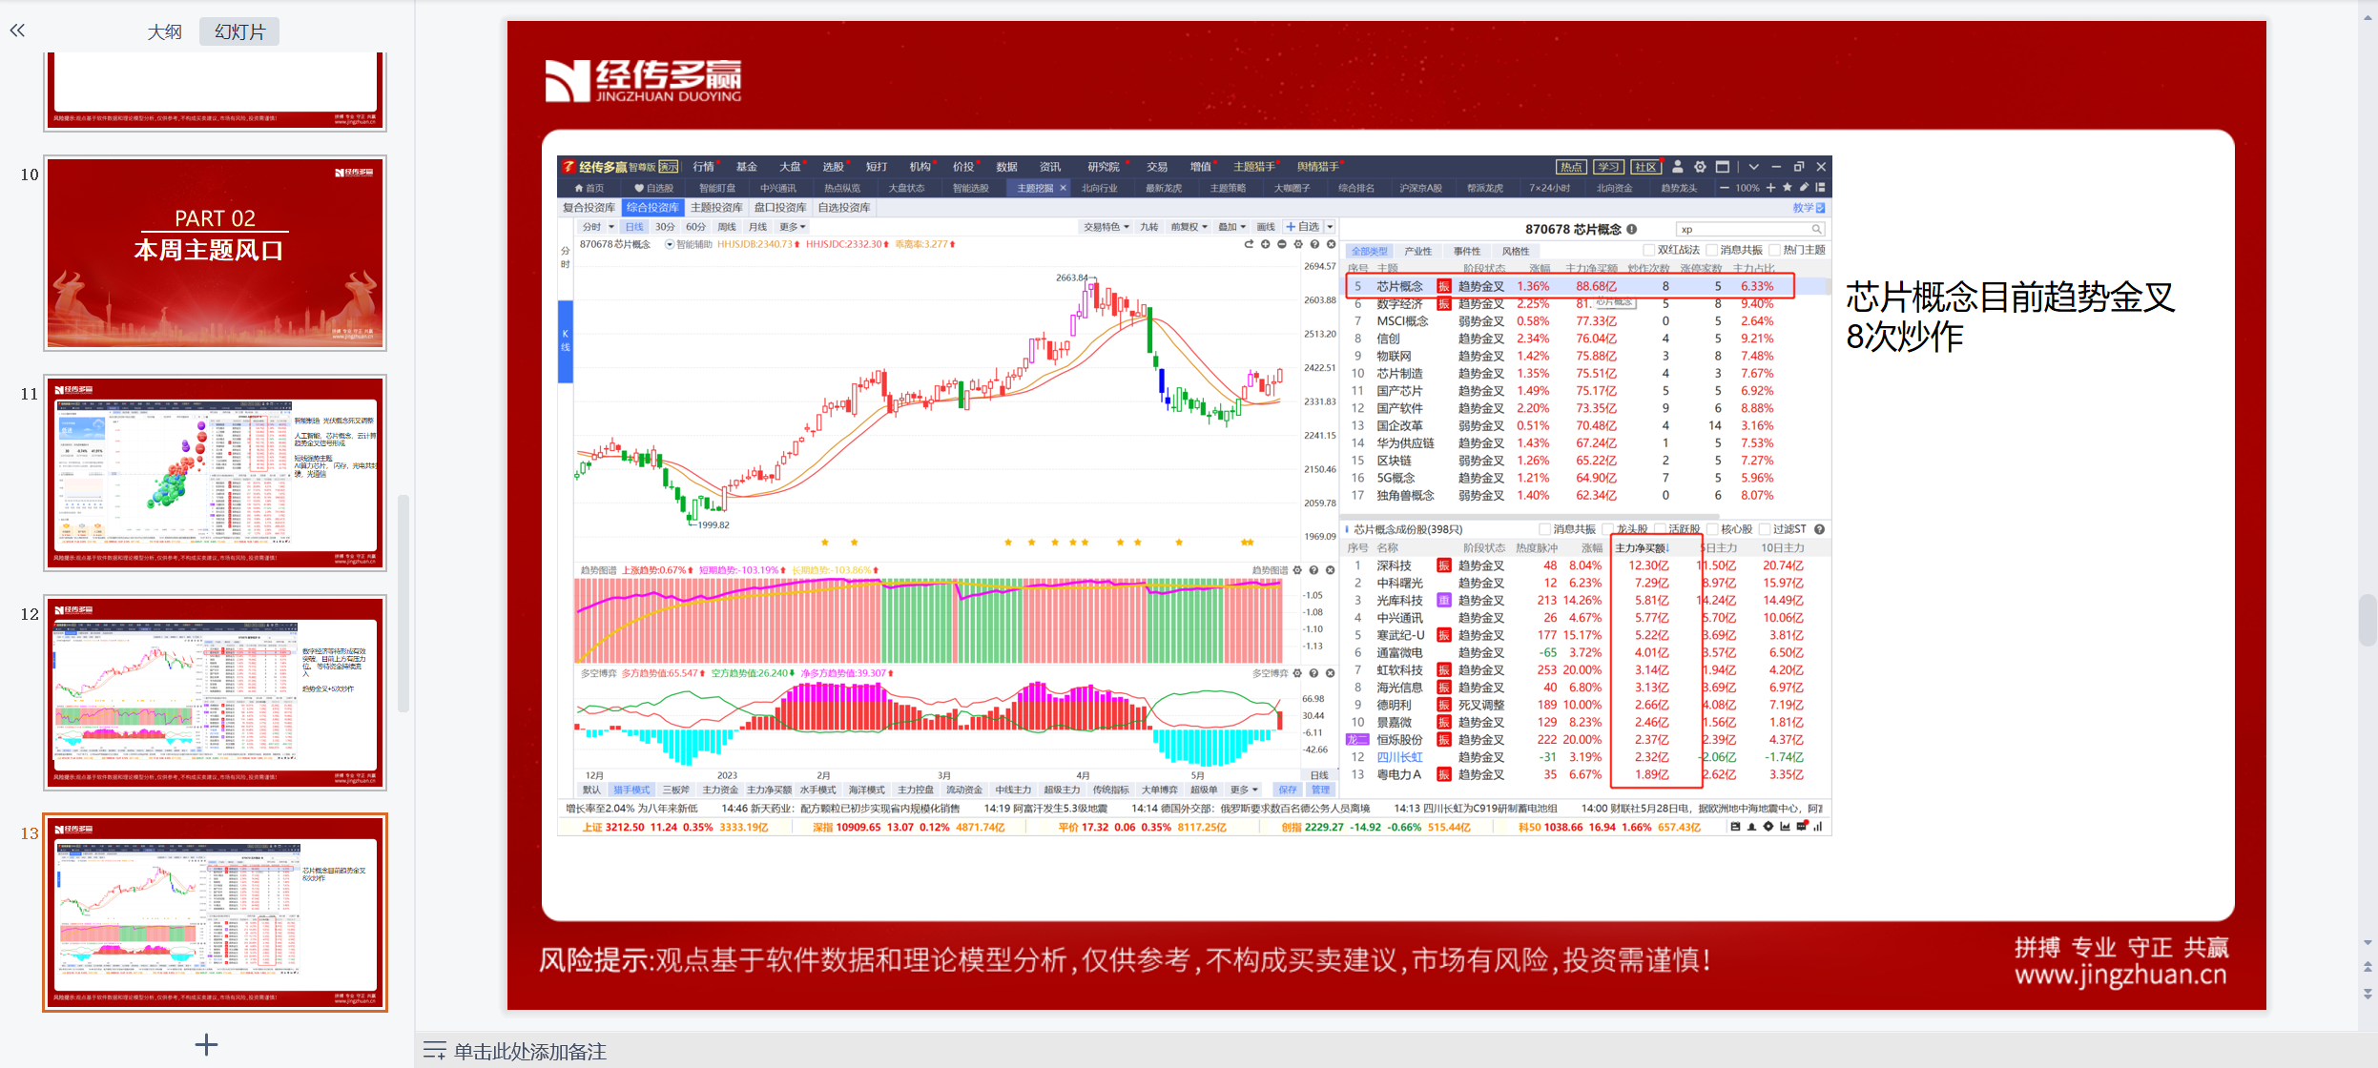
Task: Toggle the 智能辅助 round dropdown icon
Action: pos(670,245)
